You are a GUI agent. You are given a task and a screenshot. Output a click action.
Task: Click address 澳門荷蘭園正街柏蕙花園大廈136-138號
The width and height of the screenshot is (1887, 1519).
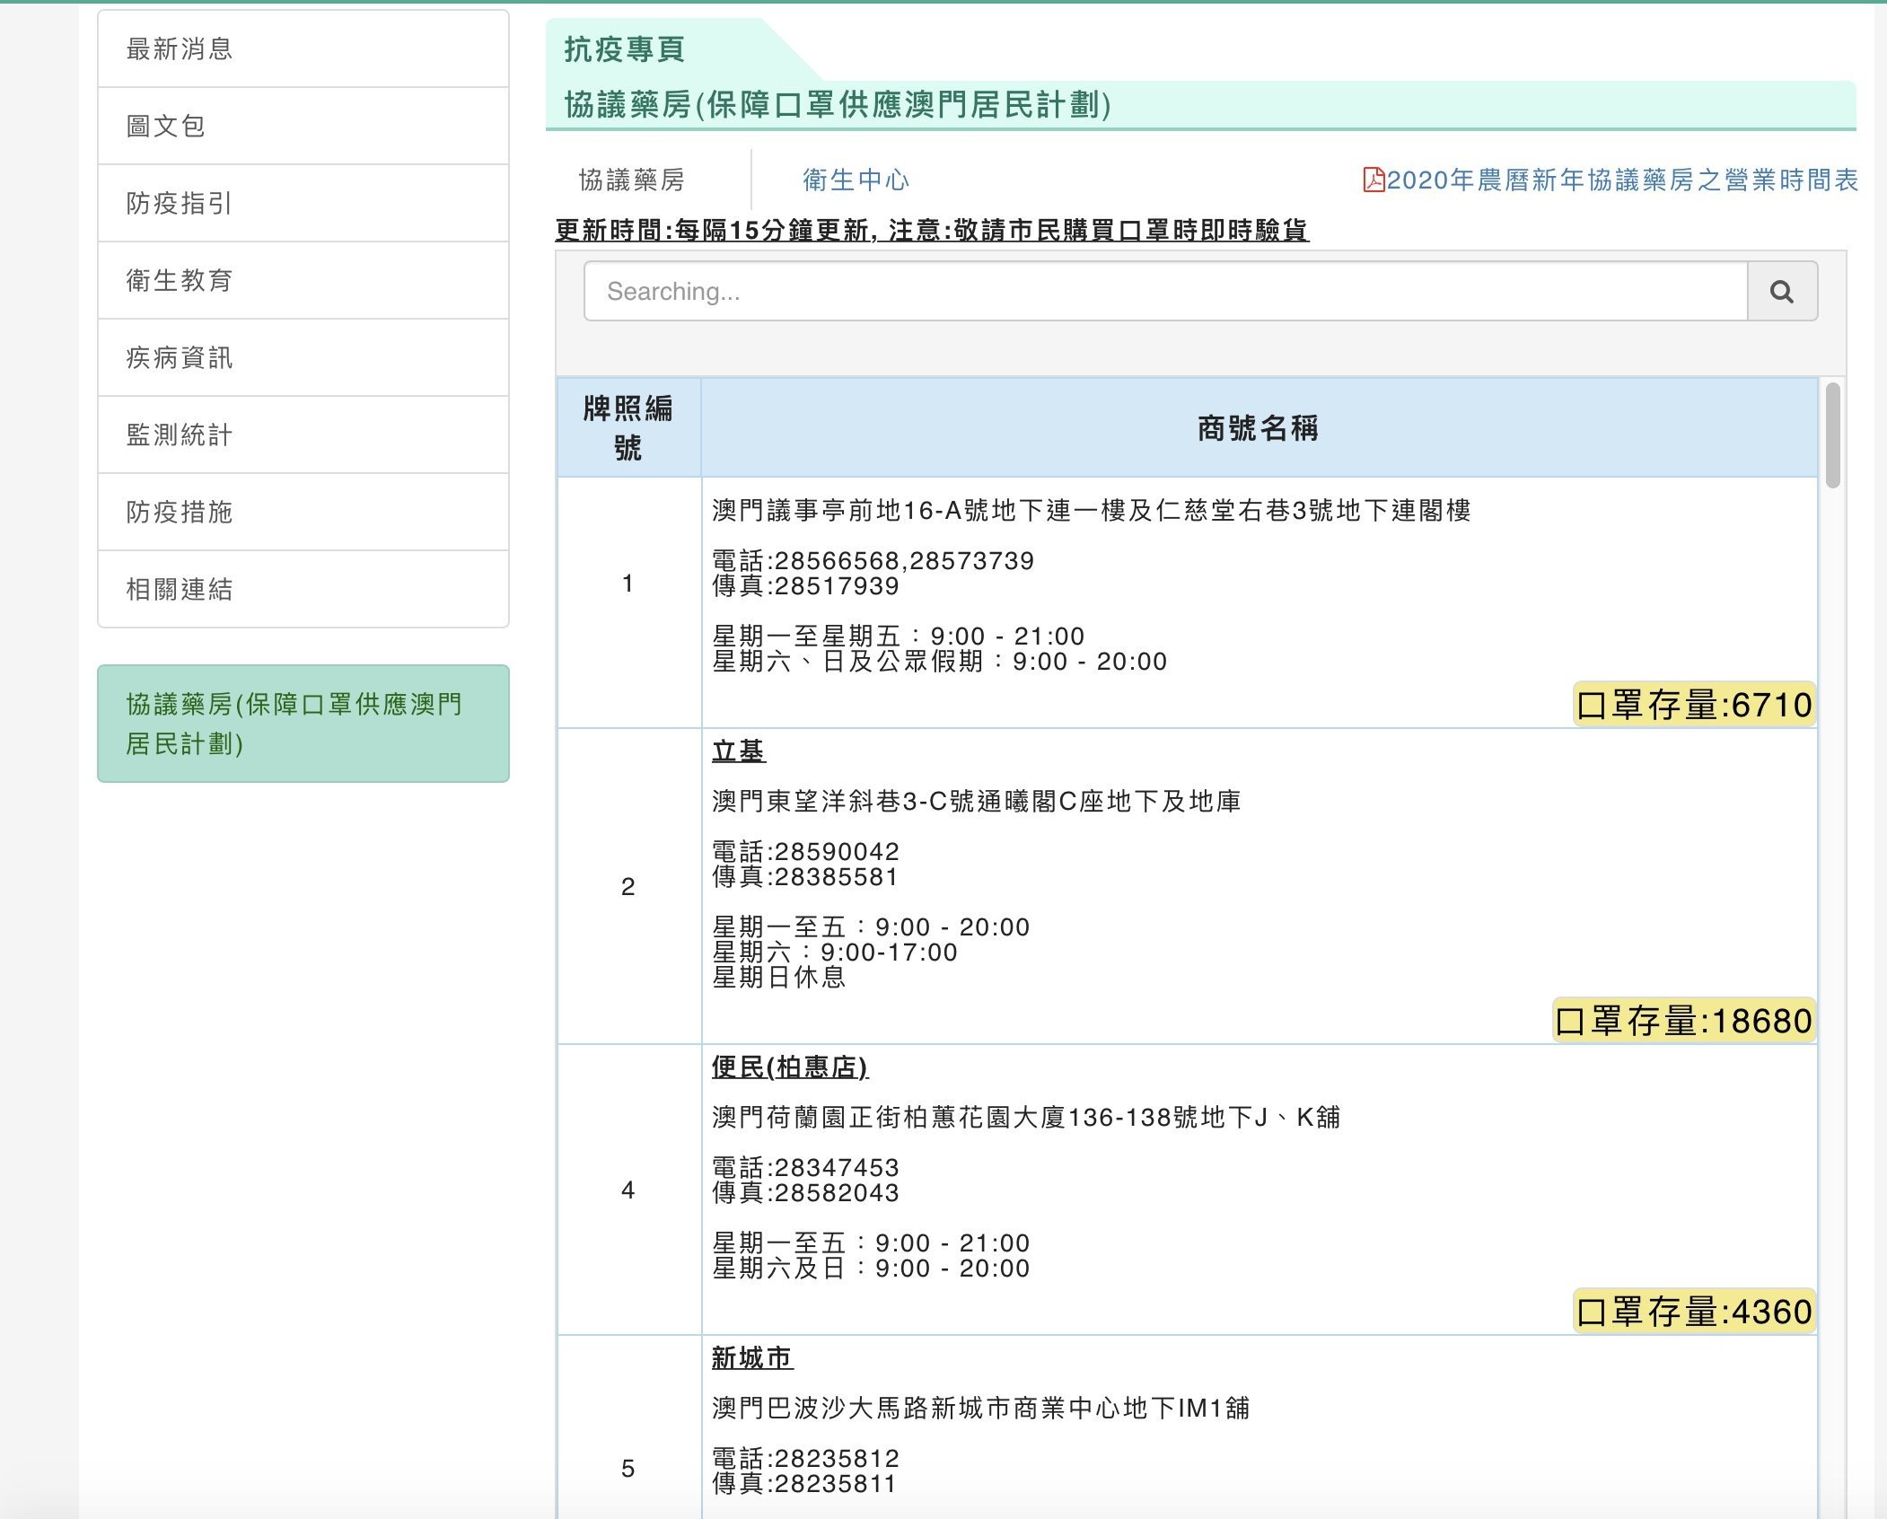pos(1026,1117)
